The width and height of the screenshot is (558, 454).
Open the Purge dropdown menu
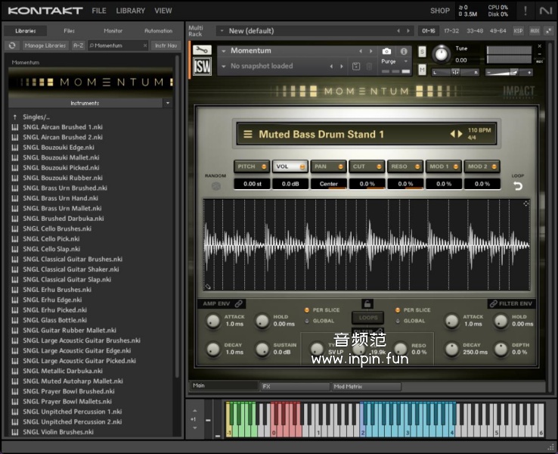point(405,62)
